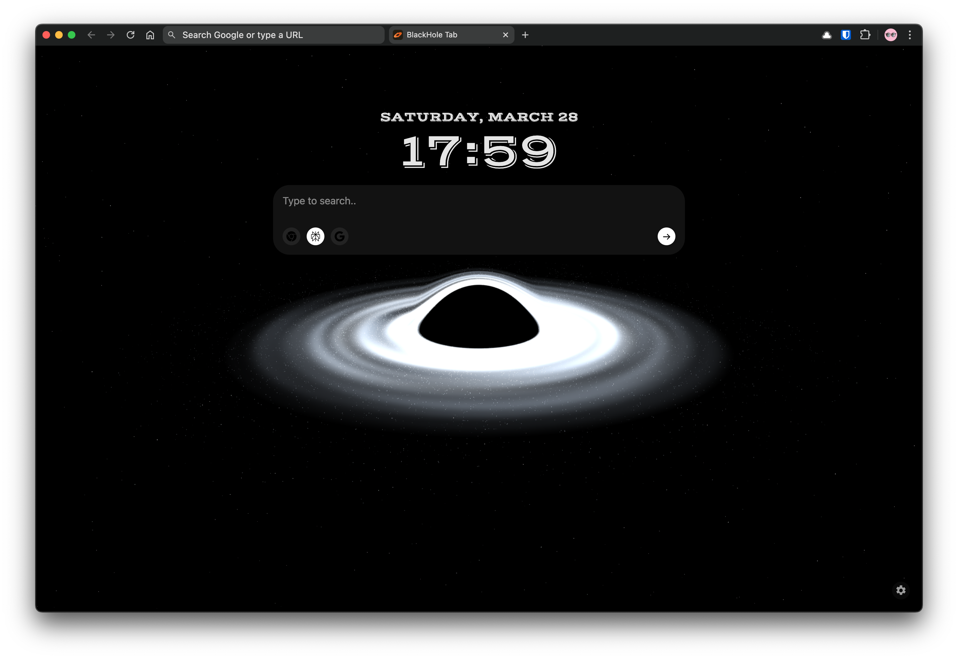The width and height of the screenshot is (958, 659).
Task: Open BlackHole Tab settings gear
Action: click(x=901, y=590)
